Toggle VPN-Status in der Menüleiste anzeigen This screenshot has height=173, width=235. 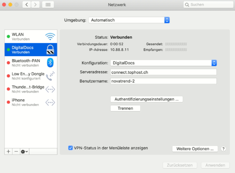click(x=71, y=148)
